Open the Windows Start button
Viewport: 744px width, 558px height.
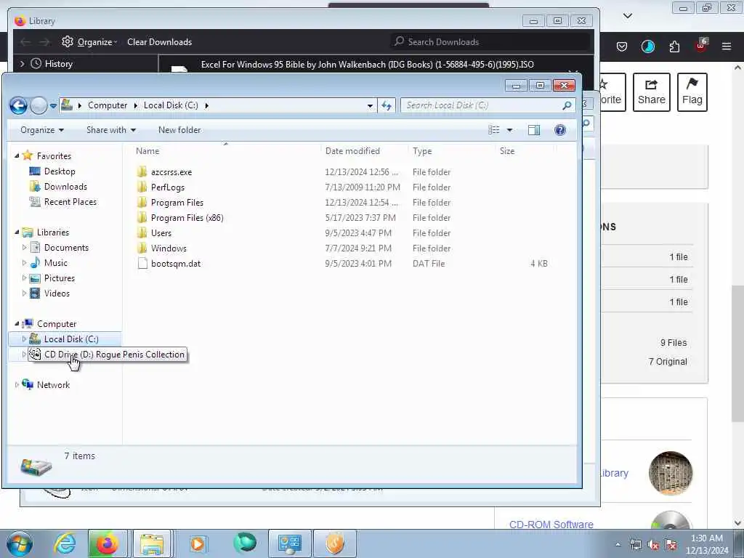click(x=20, y=543)
